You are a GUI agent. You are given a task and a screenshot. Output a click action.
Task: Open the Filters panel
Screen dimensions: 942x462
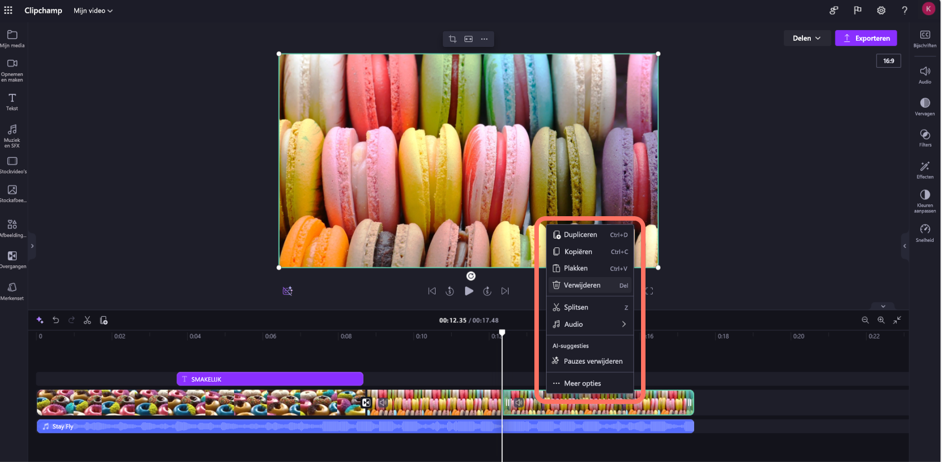click(925, 138)
